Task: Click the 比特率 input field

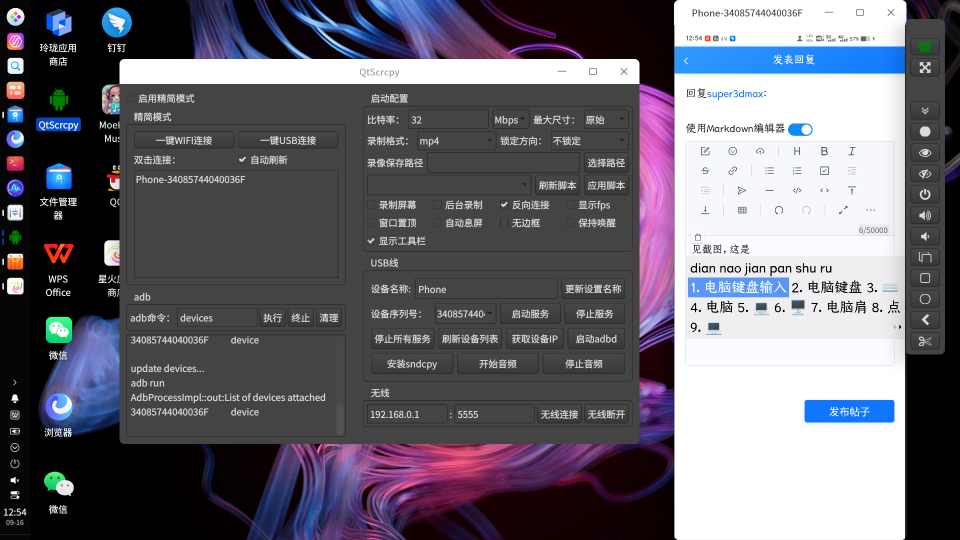Action: click(448, 120)
